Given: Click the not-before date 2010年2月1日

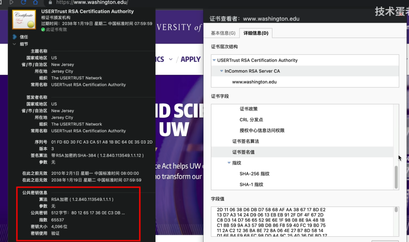Looking at the screenshot, I should [95, 173].
